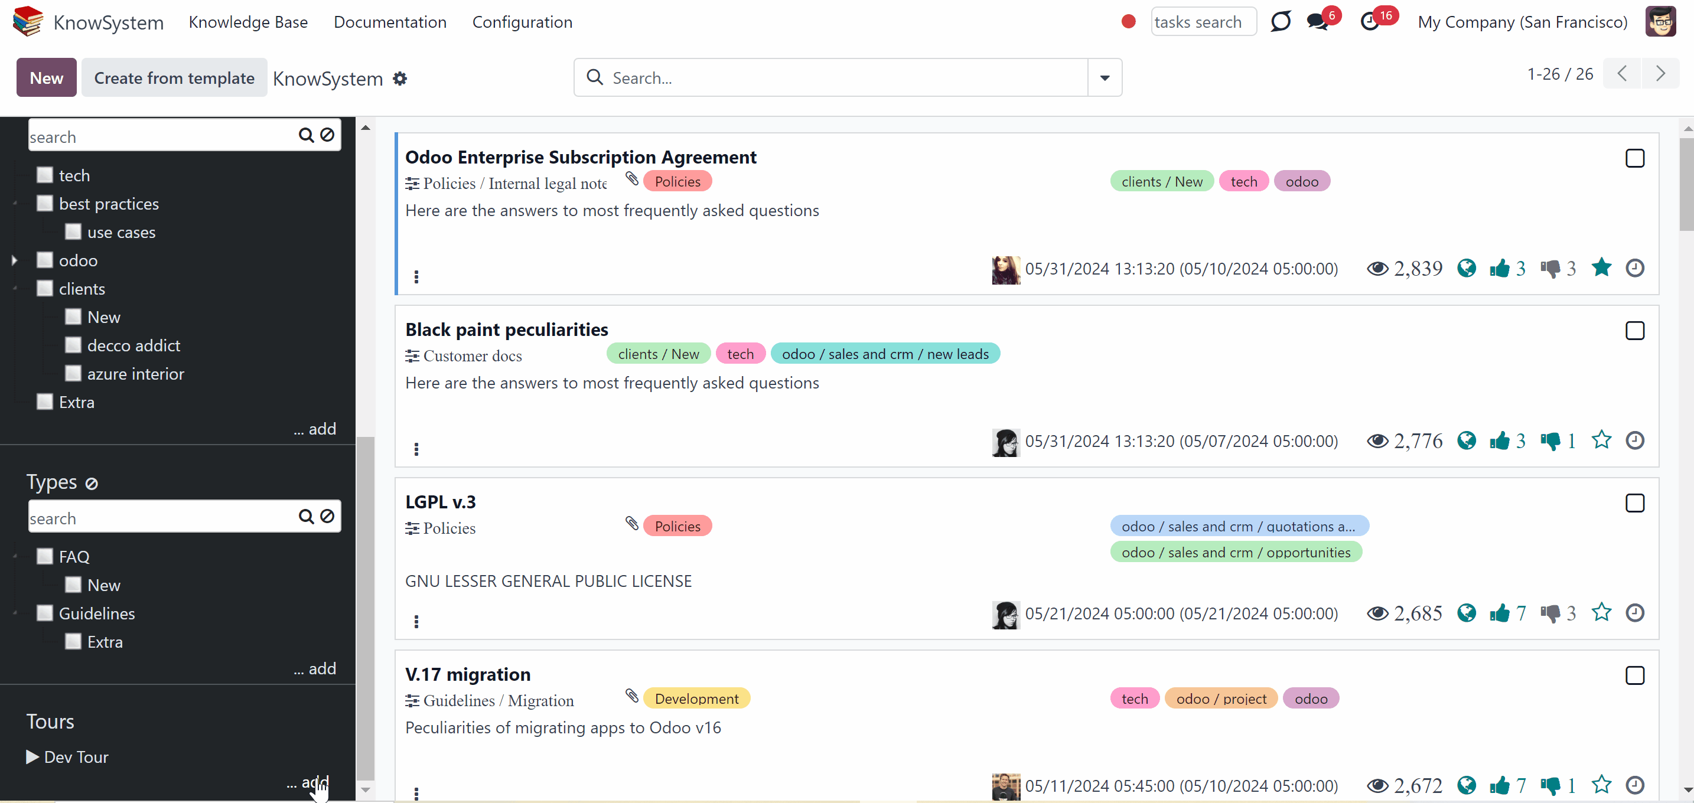Expand the odoo tag tree node
1694x803 pixels.
pos(14,260)
